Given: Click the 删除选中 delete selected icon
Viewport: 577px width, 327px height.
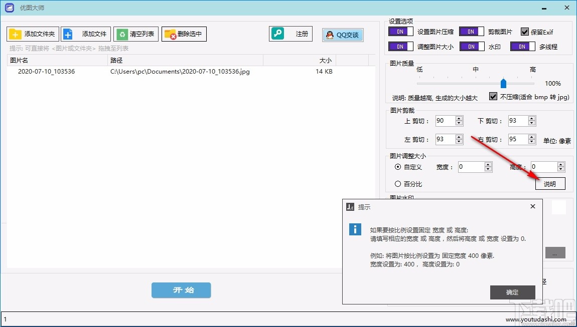Looking at the screenshot, I should point(171,34).
